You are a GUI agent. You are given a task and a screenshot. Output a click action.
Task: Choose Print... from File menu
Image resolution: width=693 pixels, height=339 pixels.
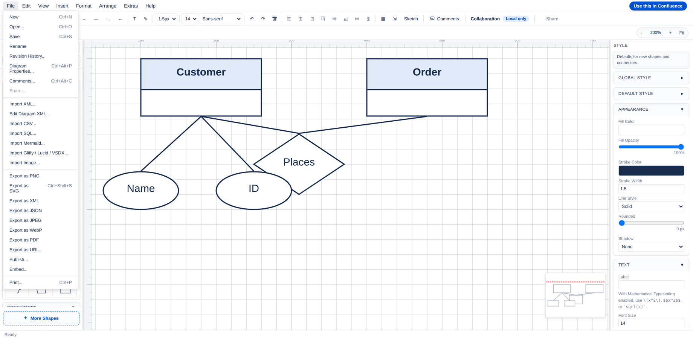[41, 282]
